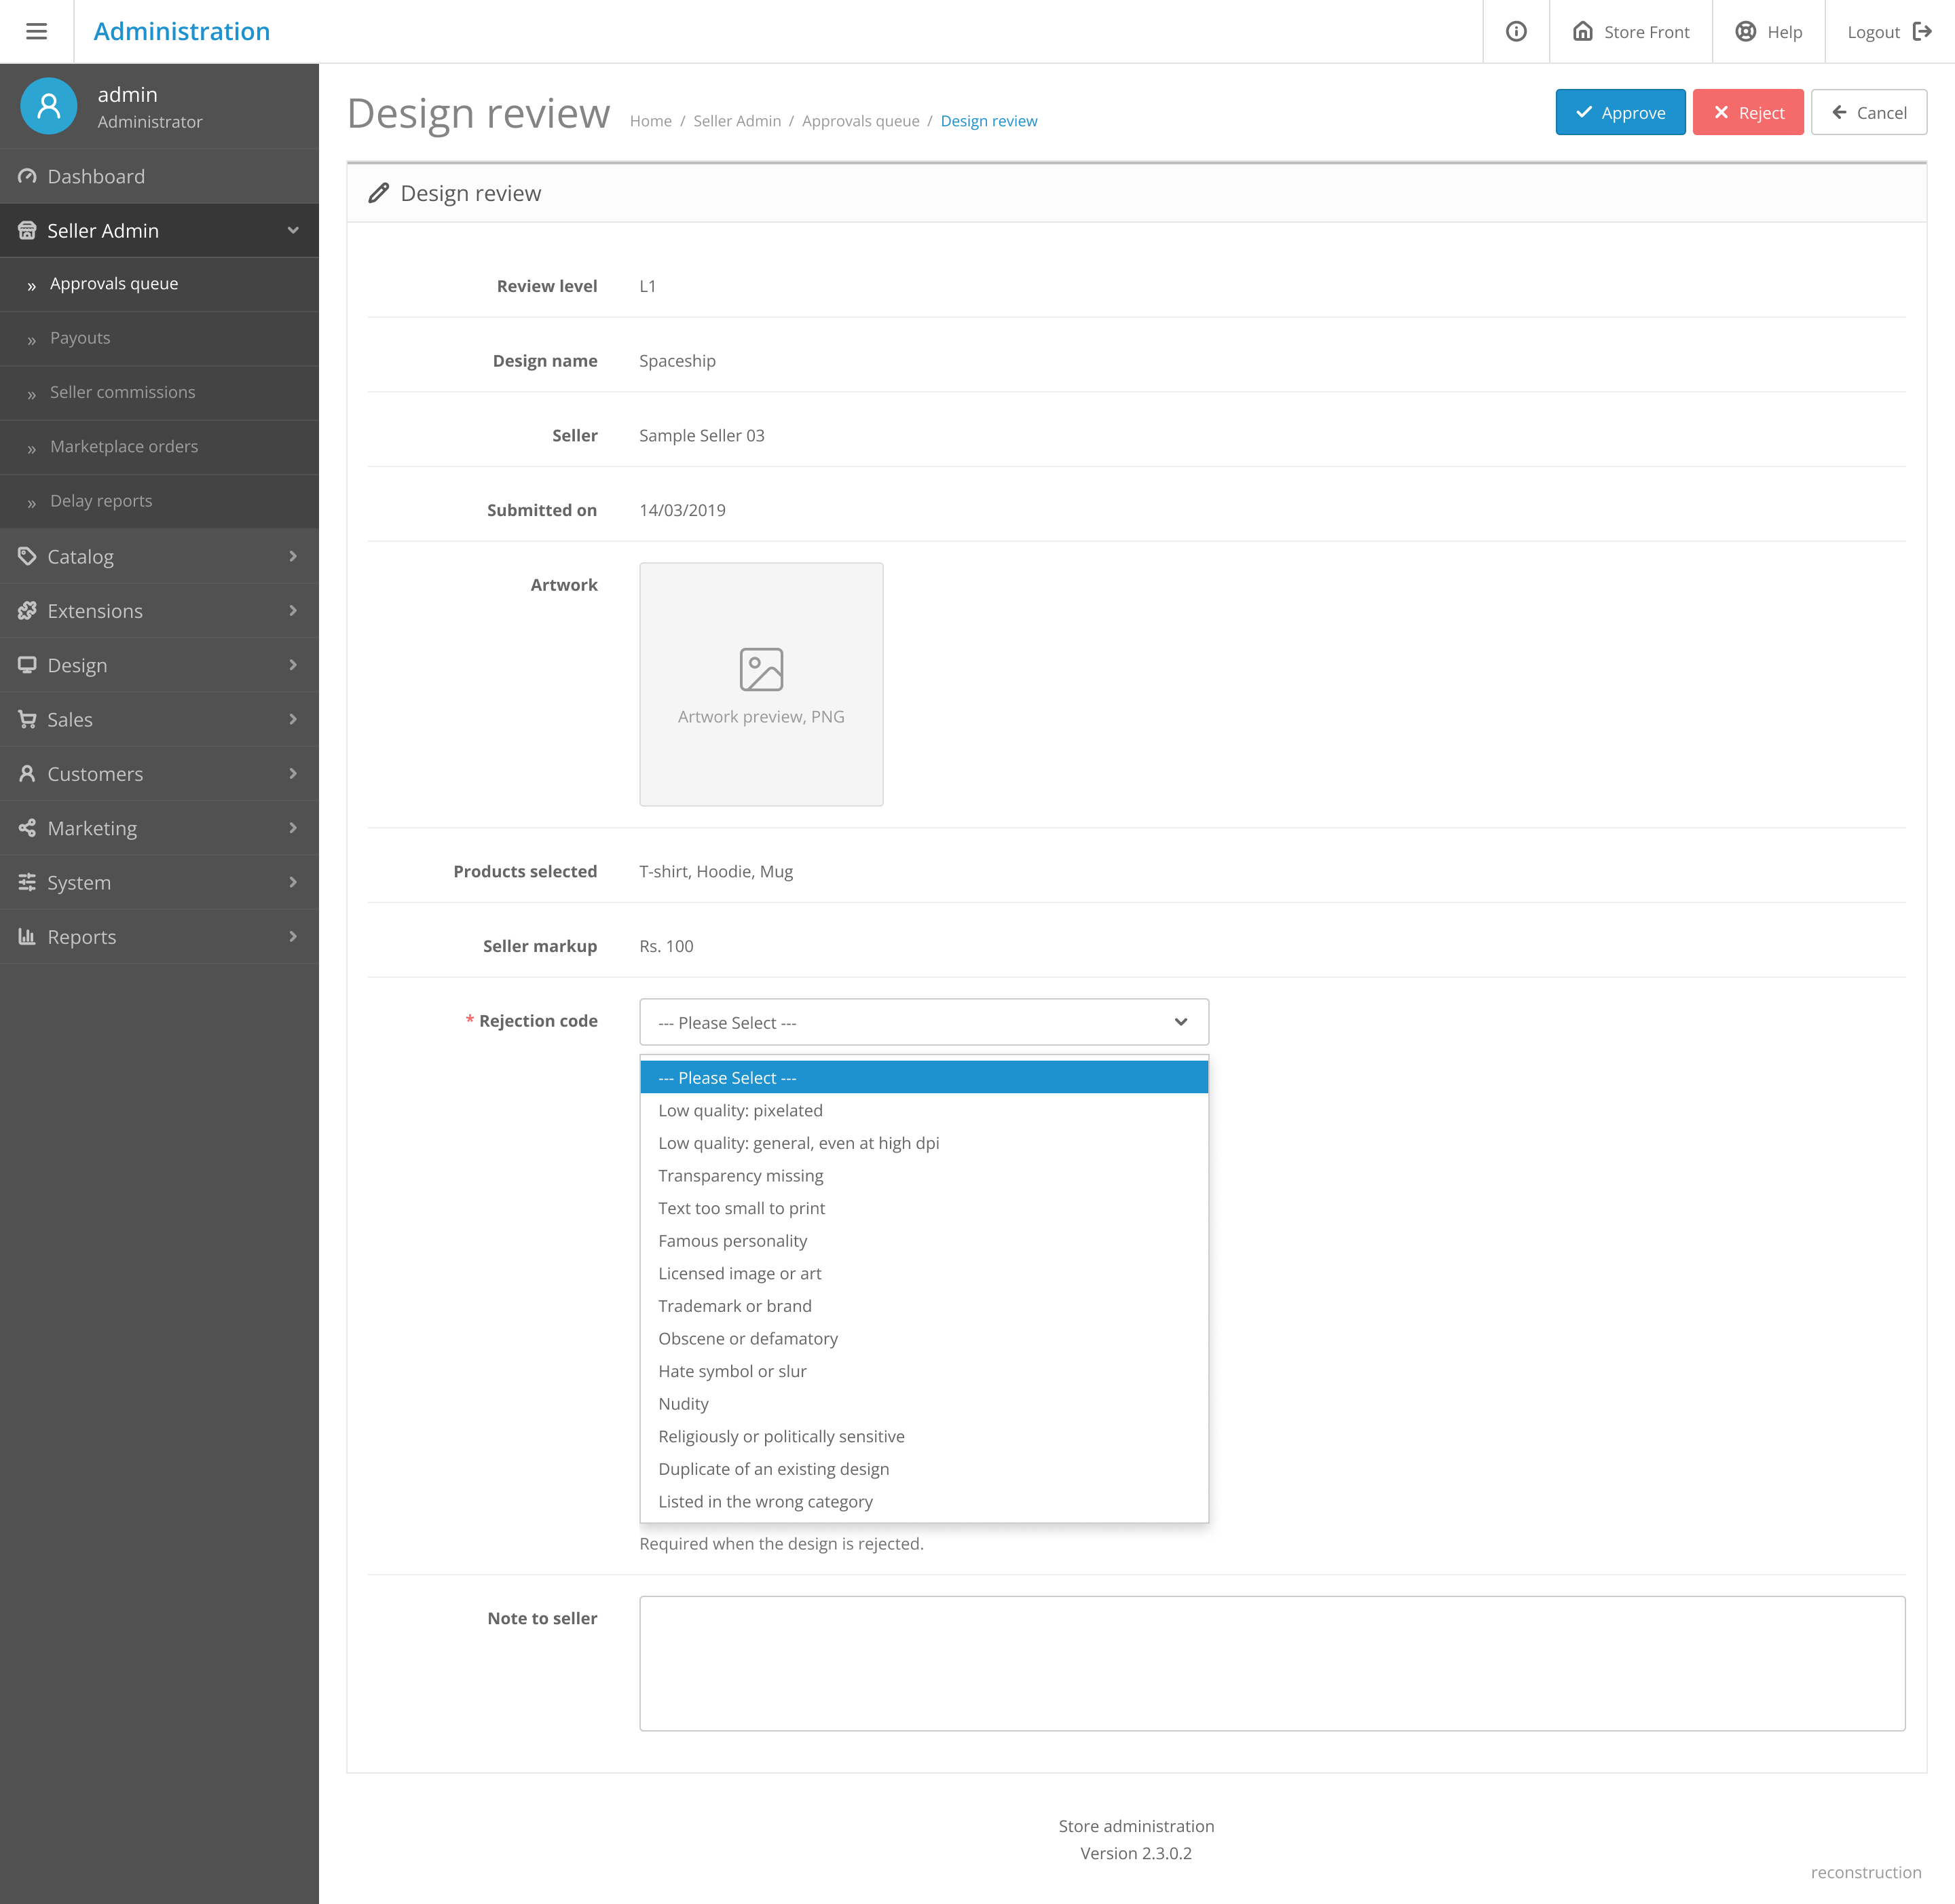Click the pencil icon beside Design review
Image resolution: width=1955 pixels, height=1904 pixels.
[x=378, y=193]
